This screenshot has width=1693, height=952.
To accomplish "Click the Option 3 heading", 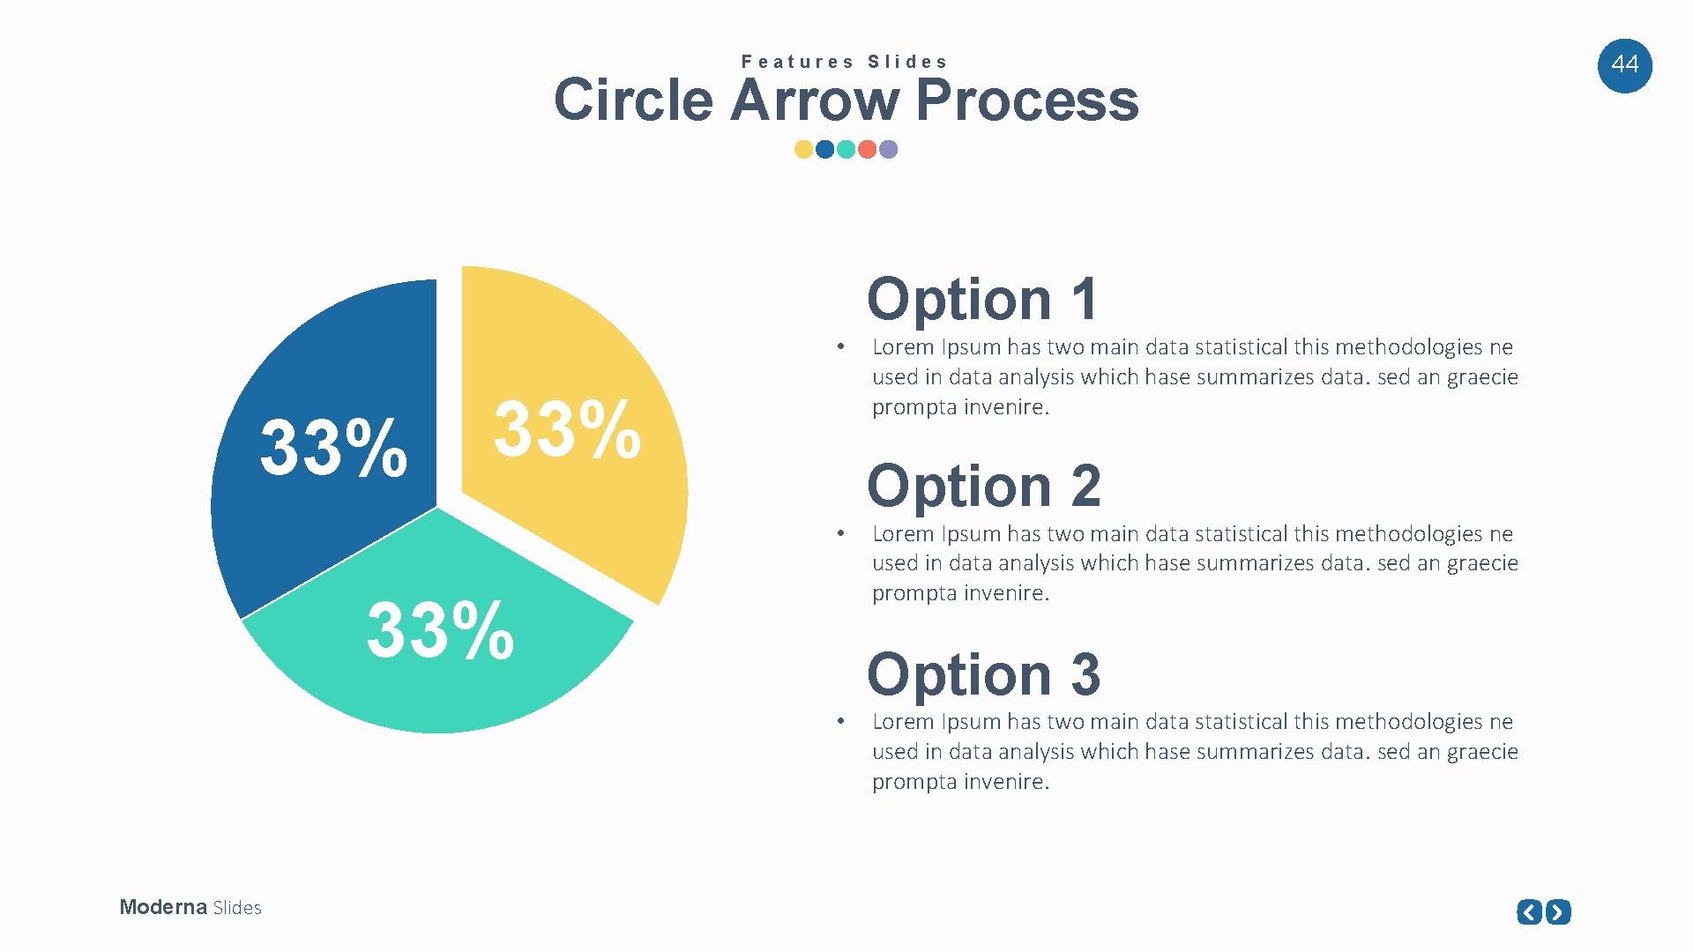I will coord(983,674).
